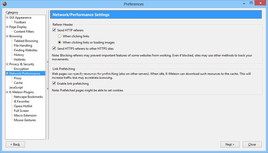Open Mouse Gestures plugin settings
268x153 pixels.
point(25,120)
